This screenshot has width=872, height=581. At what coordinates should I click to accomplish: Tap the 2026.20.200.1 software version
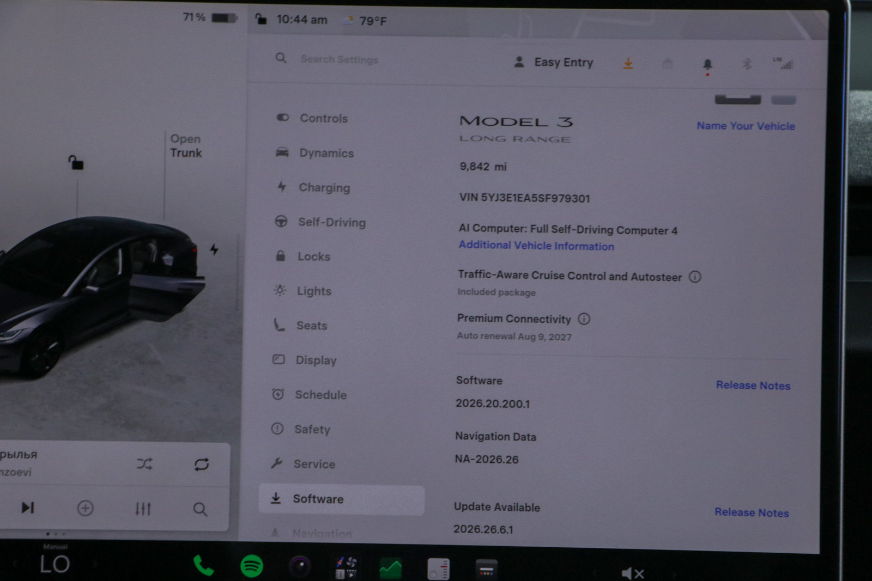pyautogui.click(x=493, y=403)
